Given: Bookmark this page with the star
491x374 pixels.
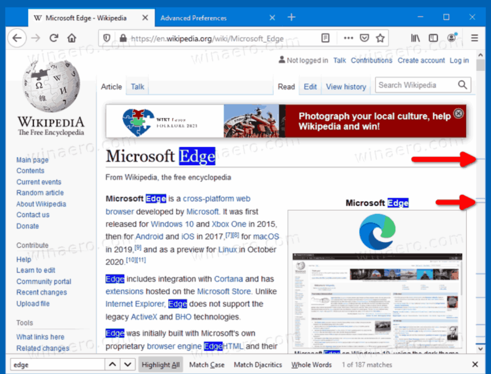Looking at the screenshot, I should point(380,38).
